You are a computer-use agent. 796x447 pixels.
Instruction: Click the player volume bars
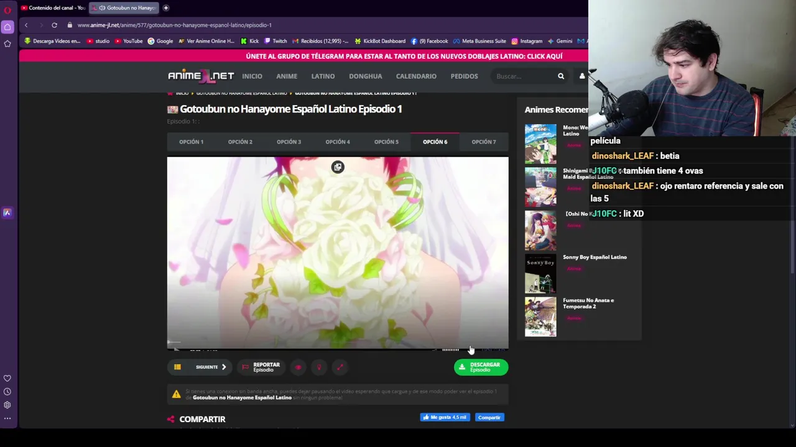click(x=450, y=350)
